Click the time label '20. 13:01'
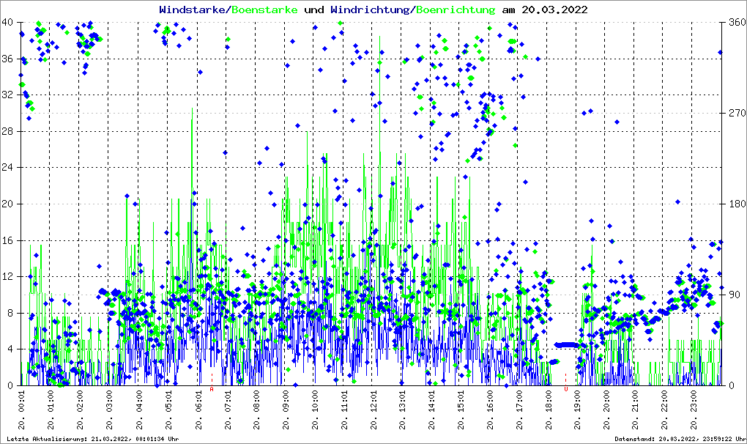 (402, 410)
